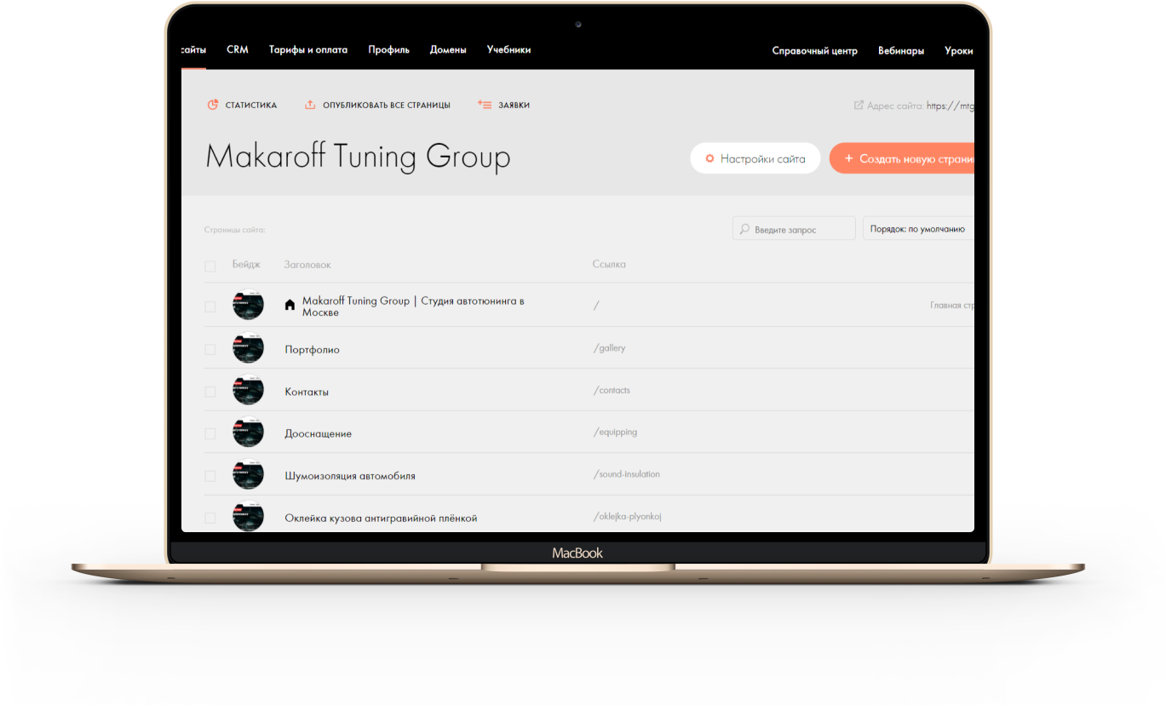Open the Уроки menu item
The height and width of the screenshot is (705, 1166).
(959, 50)
